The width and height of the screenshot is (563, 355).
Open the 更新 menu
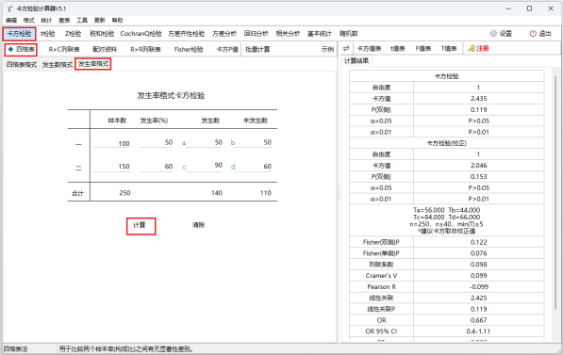pos(99,21)
